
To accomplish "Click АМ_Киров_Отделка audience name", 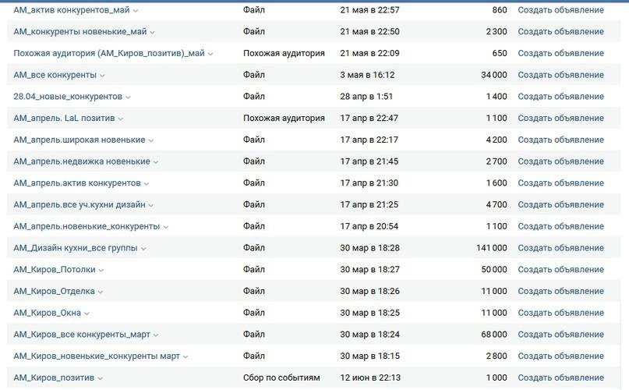I will [54, 291].
